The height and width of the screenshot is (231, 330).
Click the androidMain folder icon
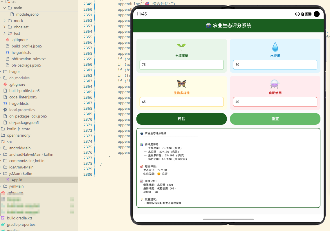point(5,148)
